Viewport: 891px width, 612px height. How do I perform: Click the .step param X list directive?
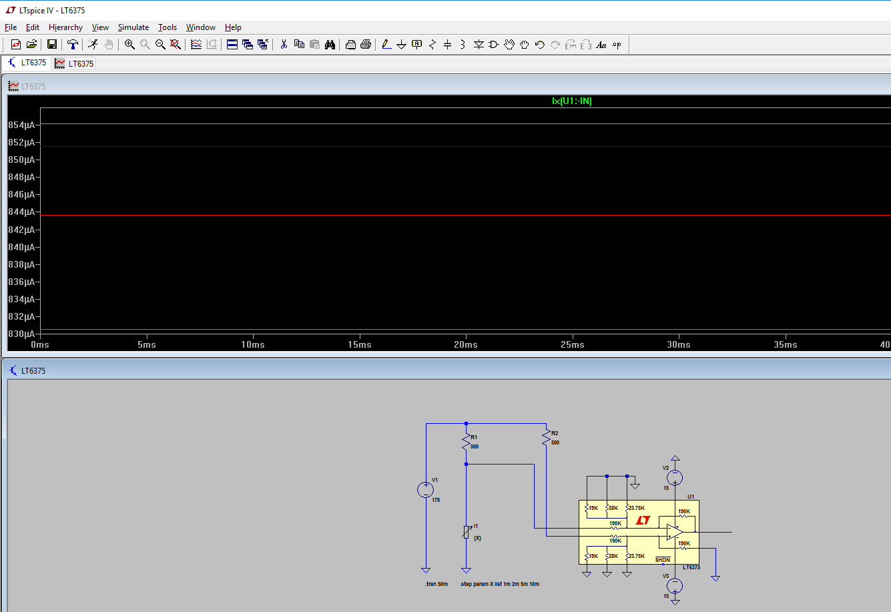499,584
